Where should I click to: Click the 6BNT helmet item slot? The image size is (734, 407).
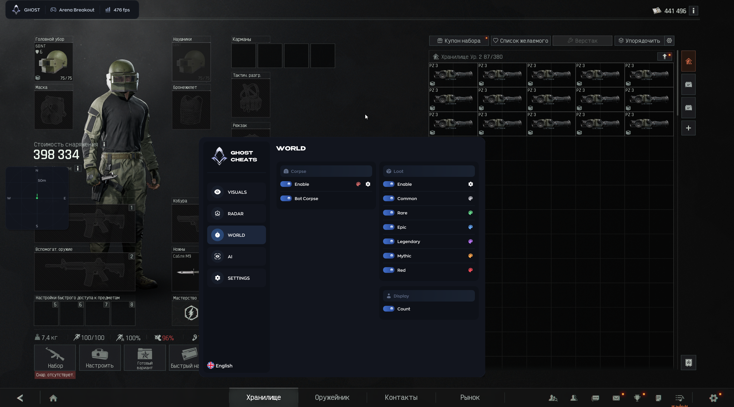54,62
